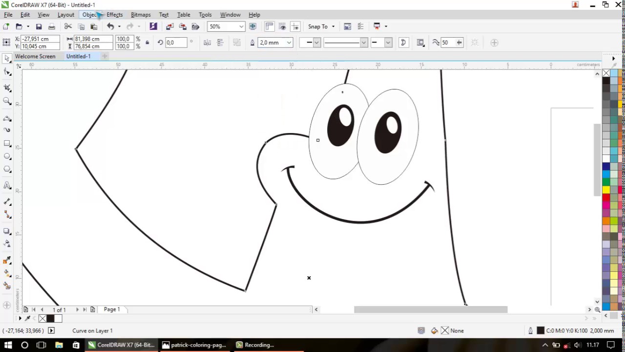The width and height of the screenshot is (625, 352).
Task: Open the start arrowhead dropdown
Action: point(316,43)
